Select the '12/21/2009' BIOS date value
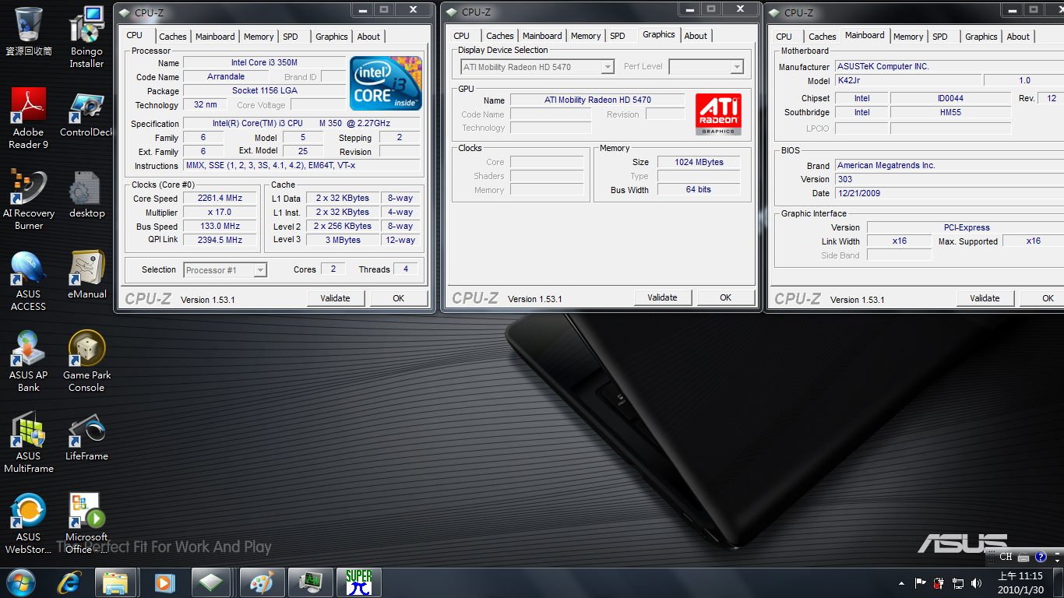1064x598 pixels. pos(949,193)
